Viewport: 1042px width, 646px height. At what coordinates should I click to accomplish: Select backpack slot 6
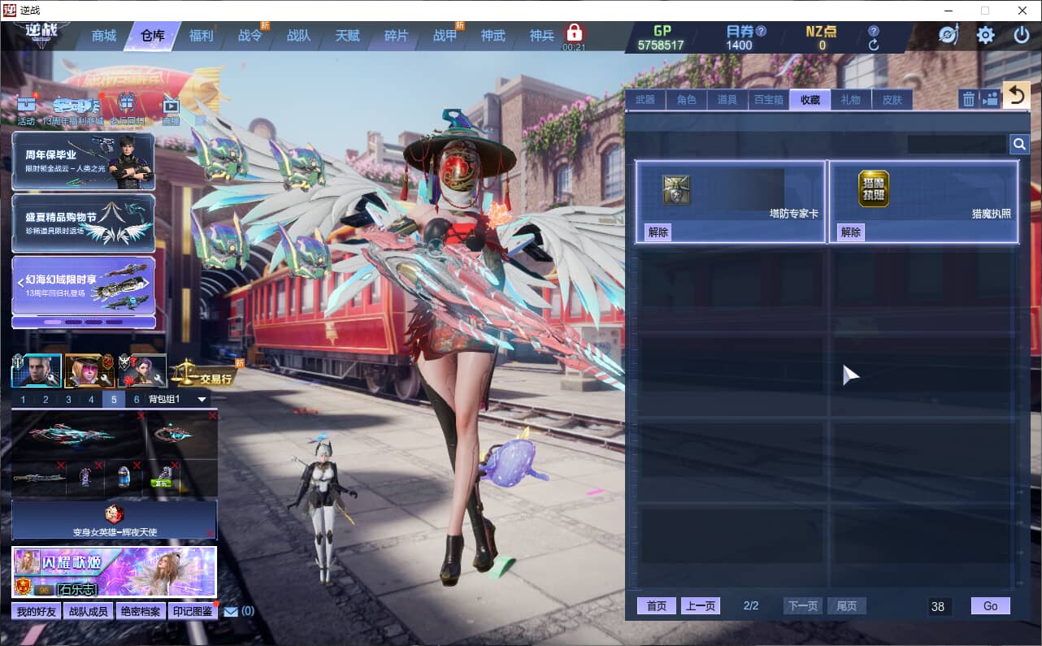pyautogui.click(x=137, y=400)
